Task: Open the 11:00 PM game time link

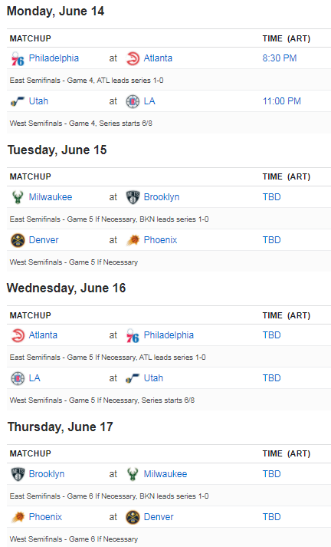Action: [281, 101]
